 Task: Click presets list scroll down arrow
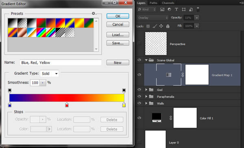96,49
